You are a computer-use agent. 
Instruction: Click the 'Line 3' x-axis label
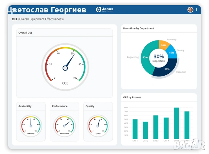(x=156, y=141)
